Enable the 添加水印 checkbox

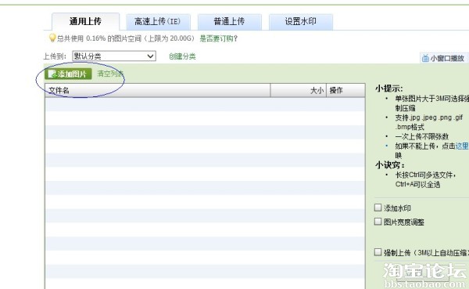pyautogui.click(x=378, y=208)
